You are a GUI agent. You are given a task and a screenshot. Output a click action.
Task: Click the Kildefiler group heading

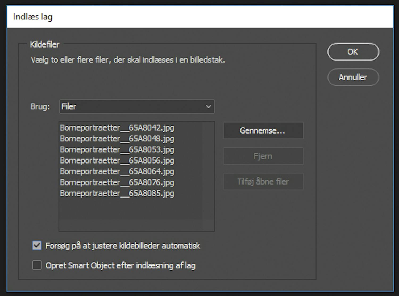(x=44, y=45)
